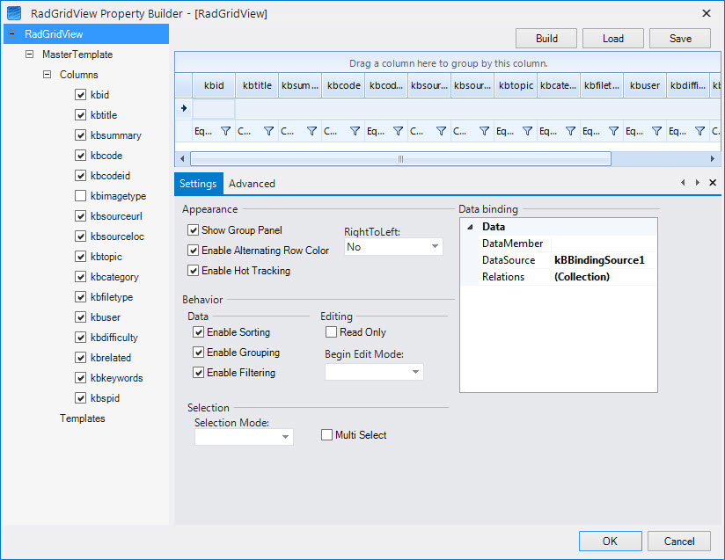Click the kbid column header in the grid
This screenshot has height=560, width=725.
(214, 85)
